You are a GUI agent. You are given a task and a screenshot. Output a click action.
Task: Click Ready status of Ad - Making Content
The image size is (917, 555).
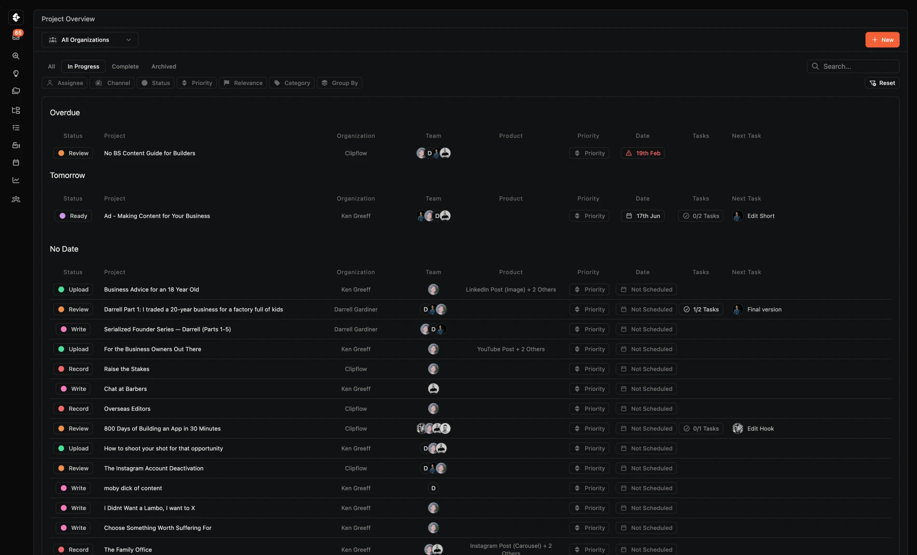tap(73, 216)
